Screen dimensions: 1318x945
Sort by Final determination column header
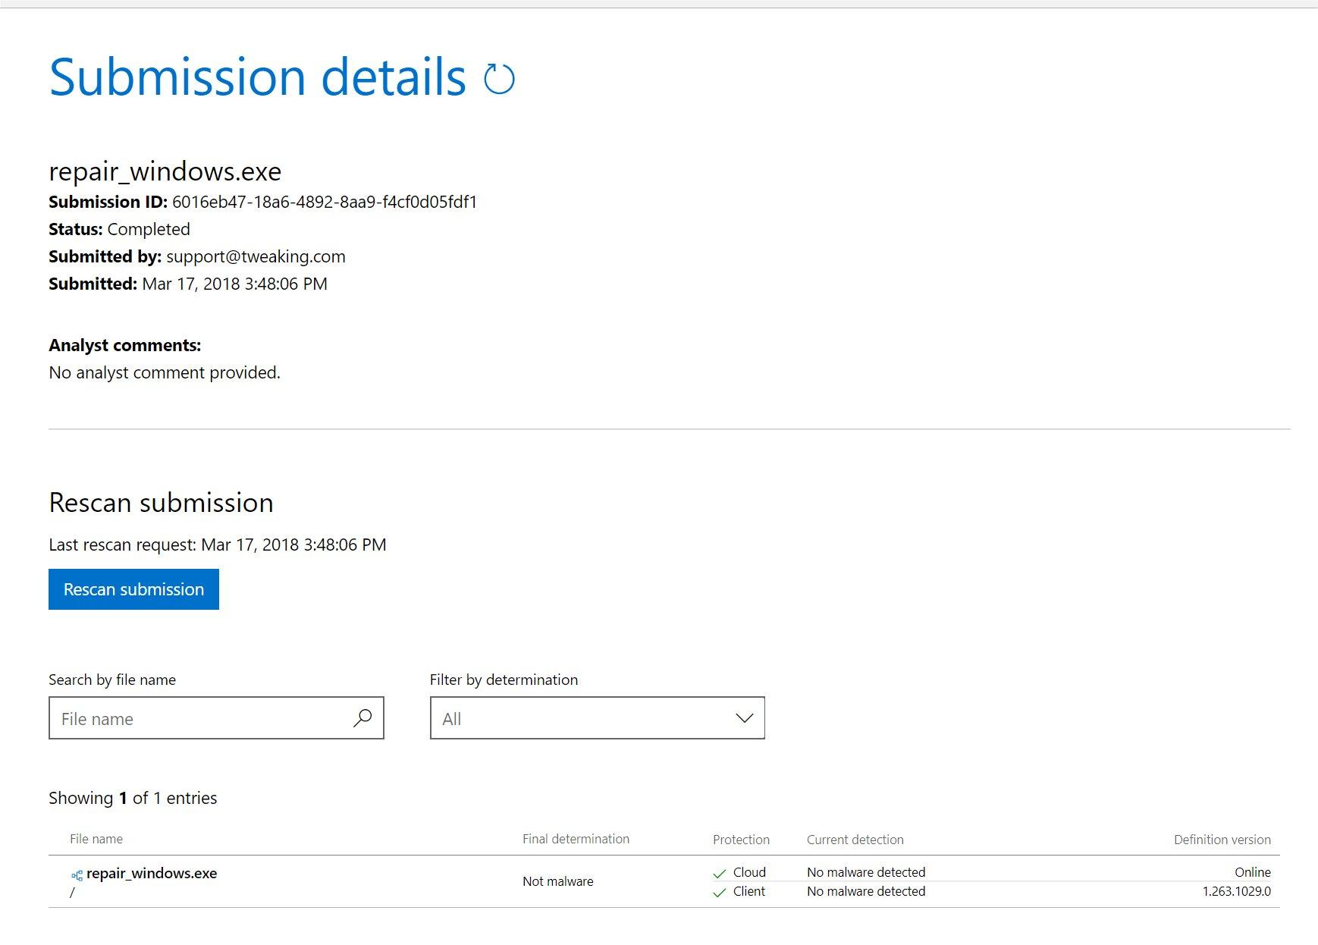(576, 839)
